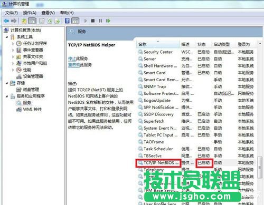The image size is (264, 205).
Task: Select the Smart Card service
Action: pos(196,73)
